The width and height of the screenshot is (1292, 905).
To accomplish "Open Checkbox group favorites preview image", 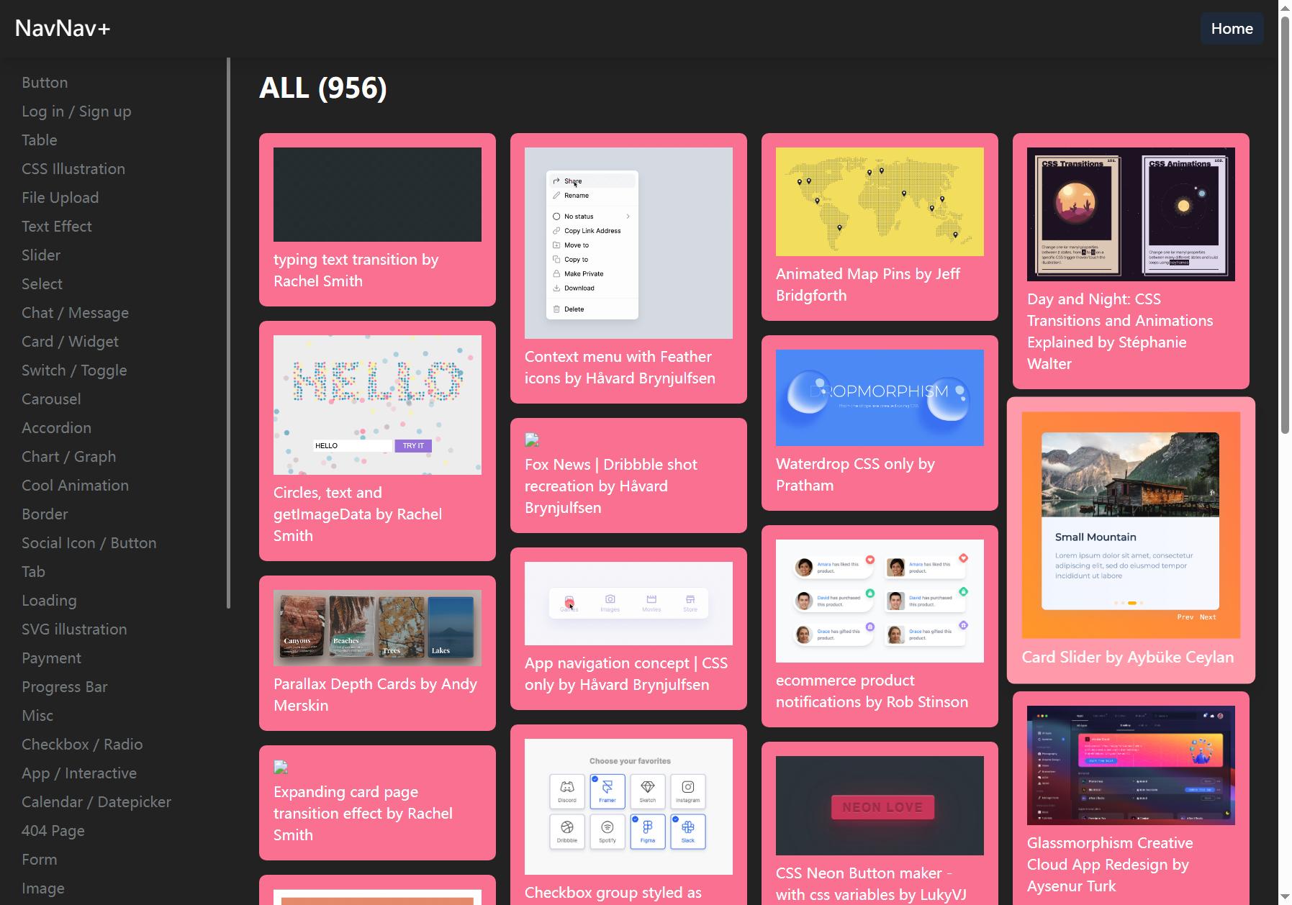I will point(628,806).
